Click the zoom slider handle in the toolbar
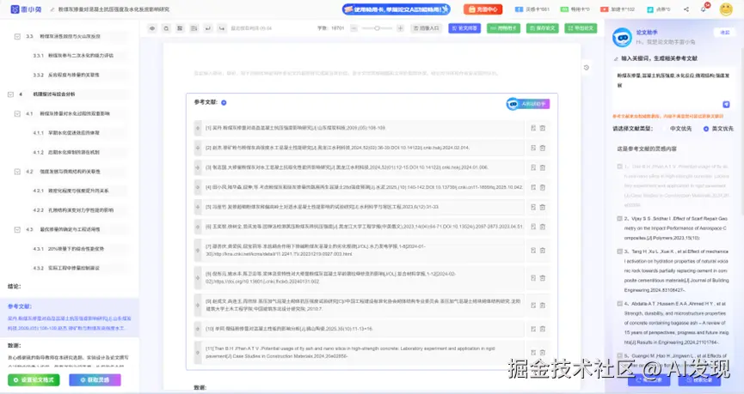This screenshot has height=394, width=744. [x=377, y=28]
